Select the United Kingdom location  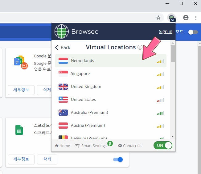click(111, 87)
